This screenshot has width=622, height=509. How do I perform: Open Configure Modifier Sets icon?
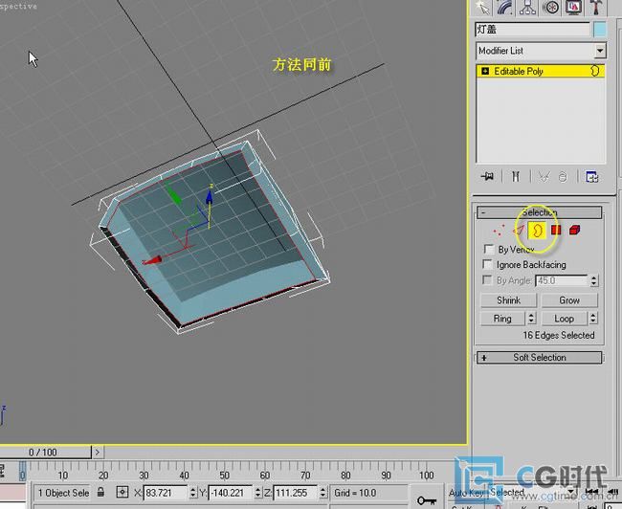point(591,177)
